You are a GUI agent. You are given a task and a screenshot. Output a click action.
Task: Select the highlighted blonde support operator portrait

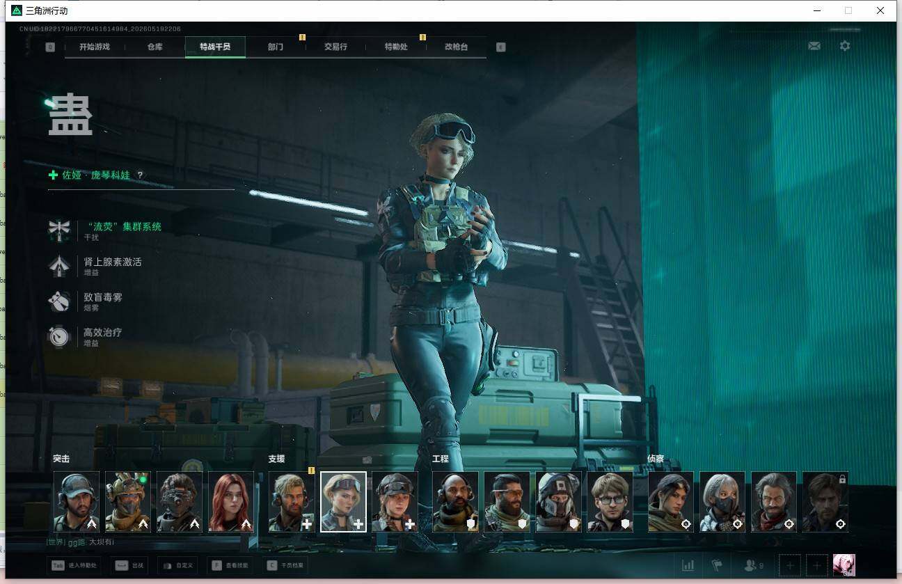[343, 502]
